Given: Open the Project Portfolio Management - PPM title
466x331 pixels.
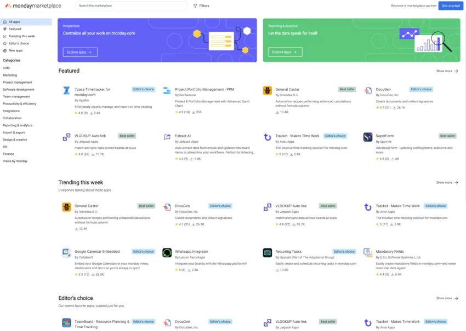Looking at the screenshot, I should coord(204,89).
